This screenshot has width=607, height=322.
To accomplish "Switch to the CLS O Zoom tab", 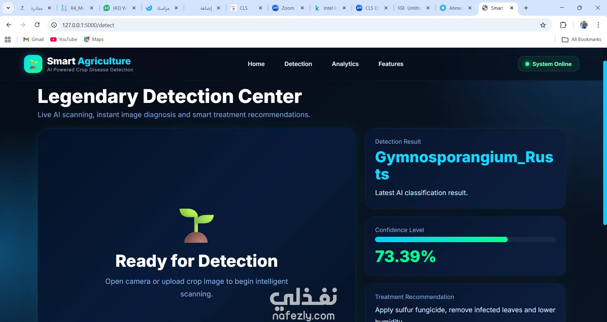I will pyautogui.click(x=372, y=8).
